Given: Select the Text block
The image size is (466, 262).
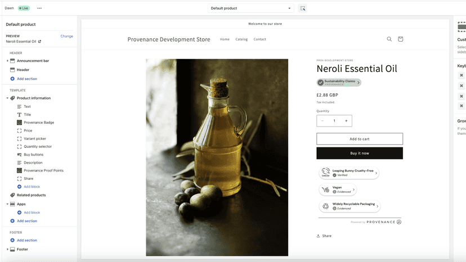Looking at the screenshot, I should 27,107.
